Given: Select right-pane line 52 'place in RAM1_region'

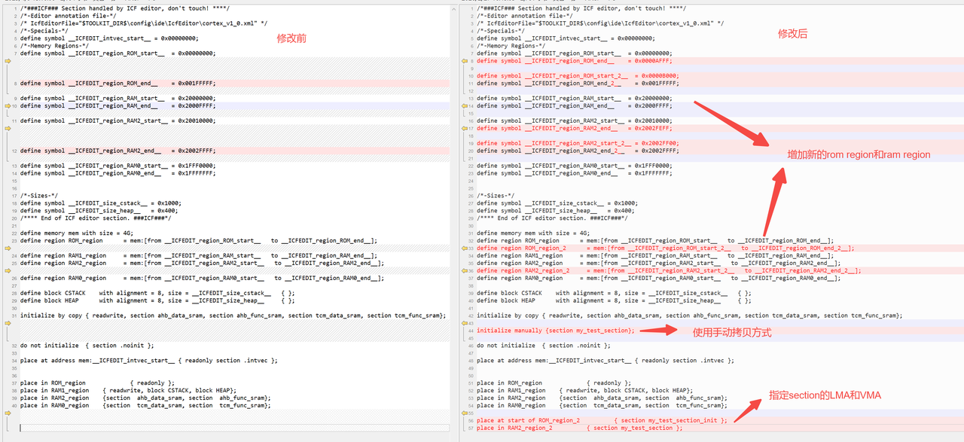Looking at the screenshot, I should (x=585, y=390).
